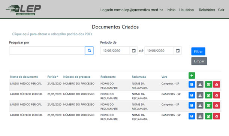Sort by Vara column header

click(x=164, y=77)
